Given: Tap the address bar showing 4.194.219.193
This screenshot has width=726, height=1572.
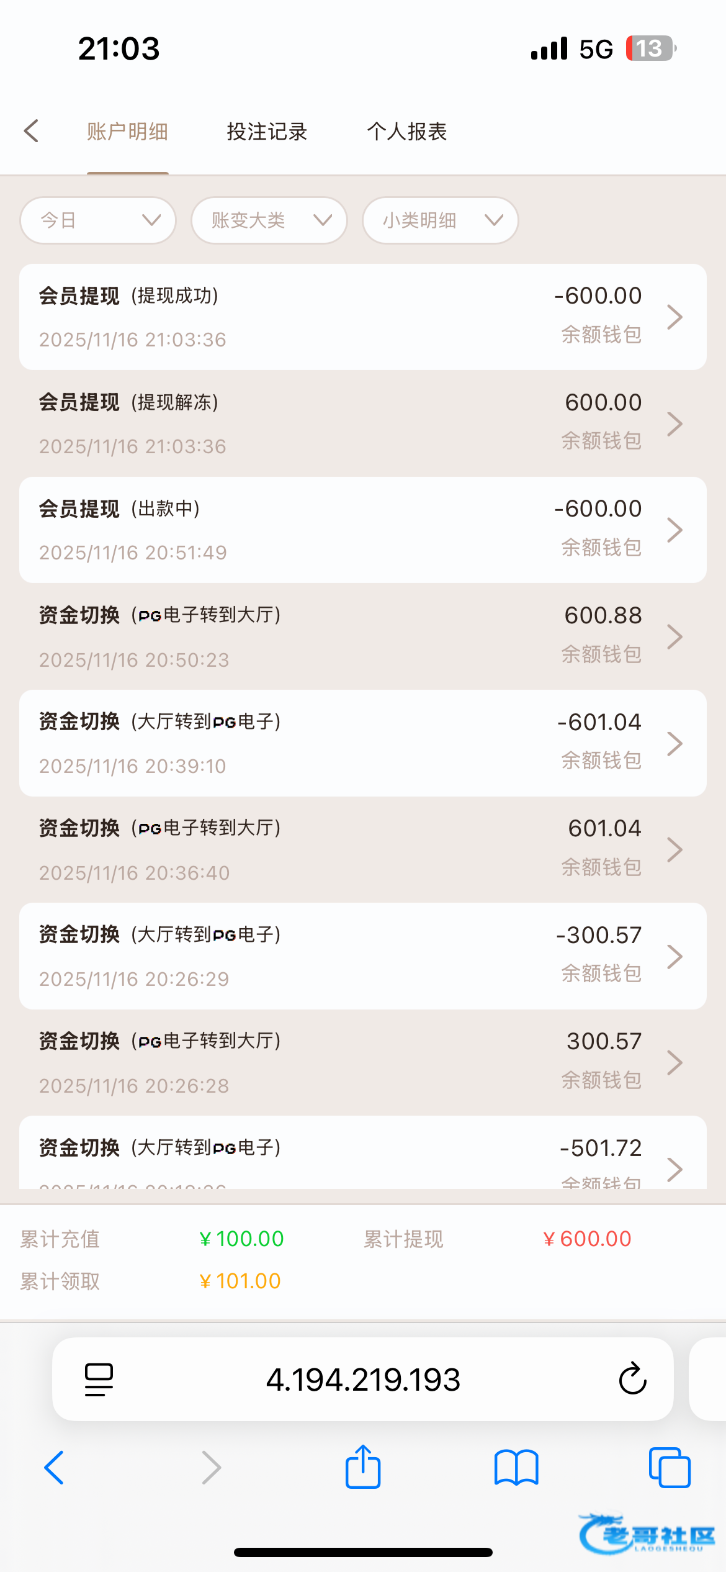Looking at the screenshot, I should pyautogui.click(x=363, y=1380).
